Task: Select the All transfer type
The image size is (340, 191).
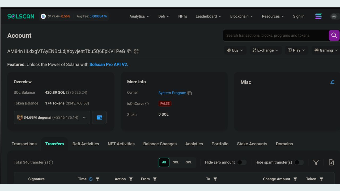Action: [164, 162]
